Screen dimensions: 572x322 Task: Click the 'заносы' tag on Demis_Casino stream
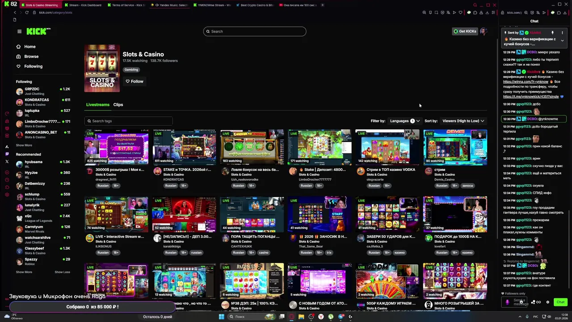[x=467, y=186]
